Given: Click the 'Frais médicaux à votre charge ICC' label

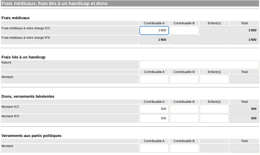Looking at the screenshot, I should point(26,28).
